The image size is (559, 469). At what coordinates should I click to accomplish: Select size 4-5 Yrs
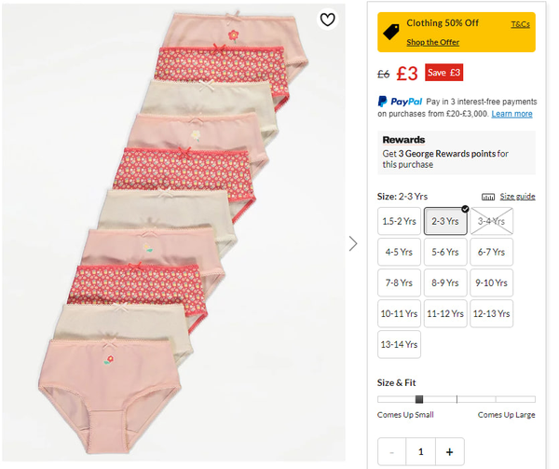point(399,252)
